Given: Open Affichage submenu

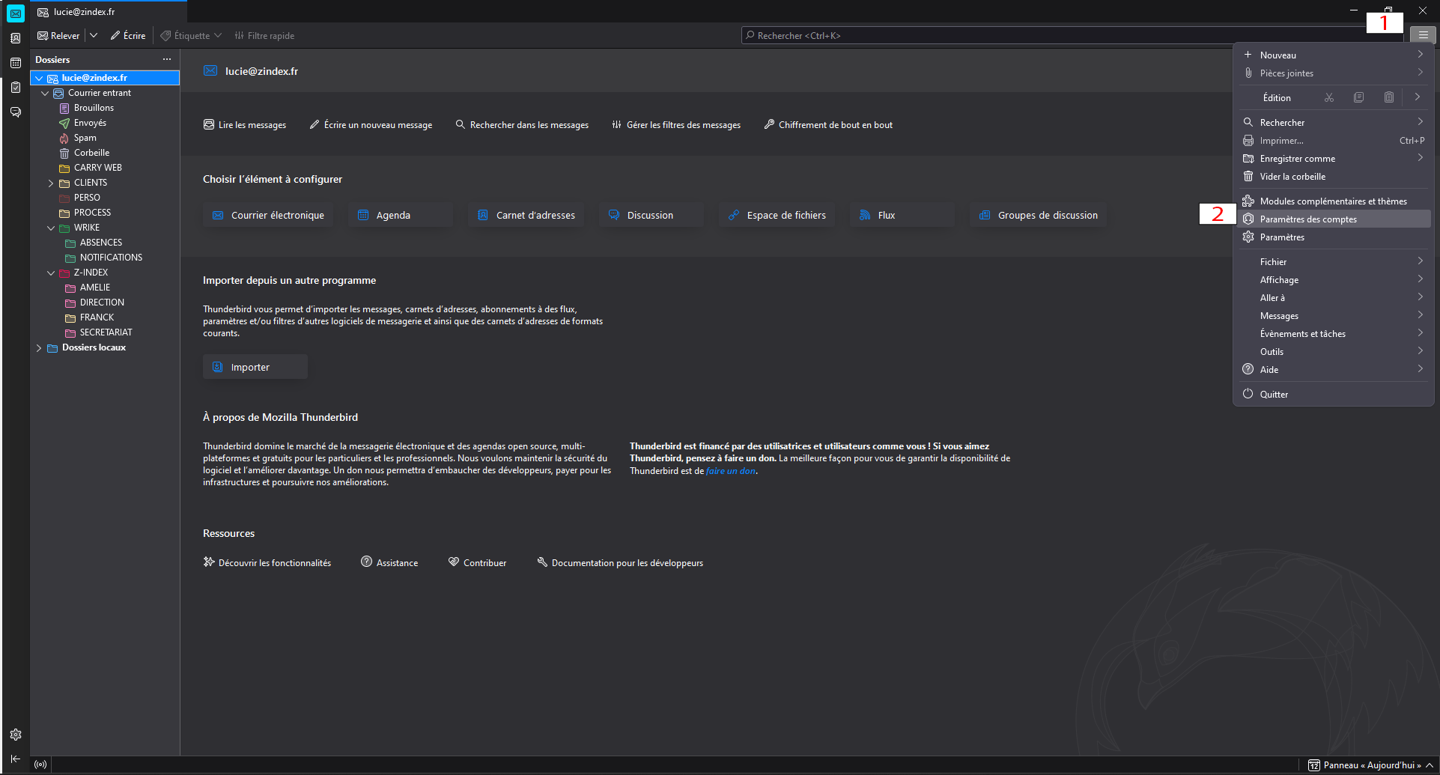Looking at the screenshot, I should pos(1334,279).
